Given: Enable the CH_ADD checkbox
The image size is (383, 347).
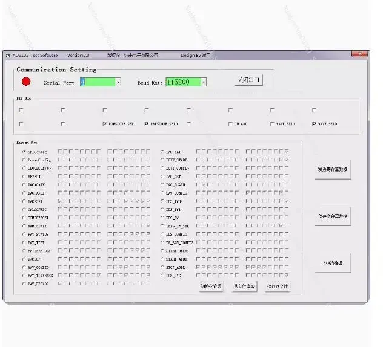Looking at the screenshot, I should pos(230,124).
